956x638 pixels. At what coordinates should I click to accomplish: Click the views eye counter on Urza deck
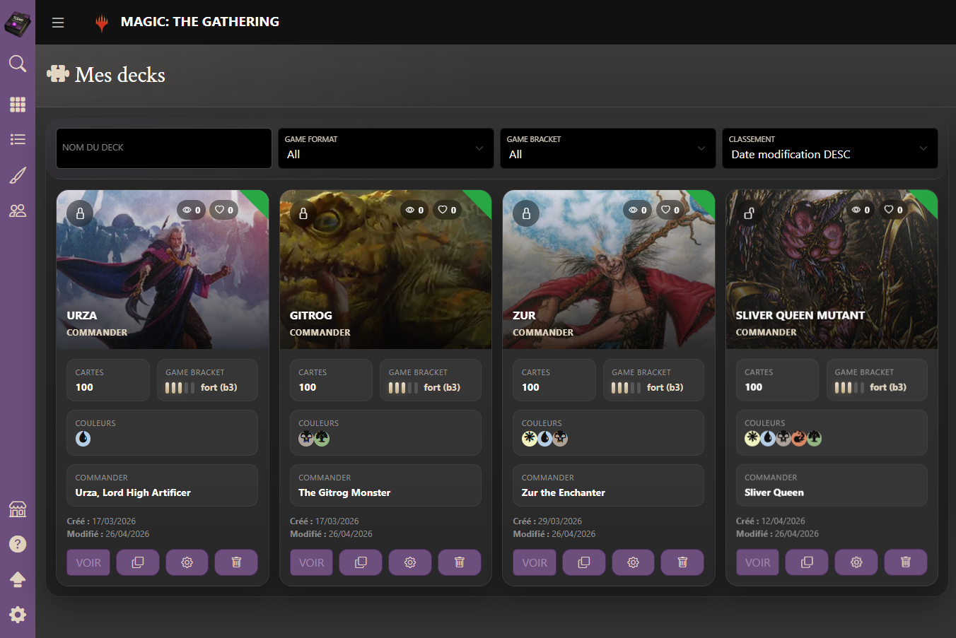[x=192, y=210]
